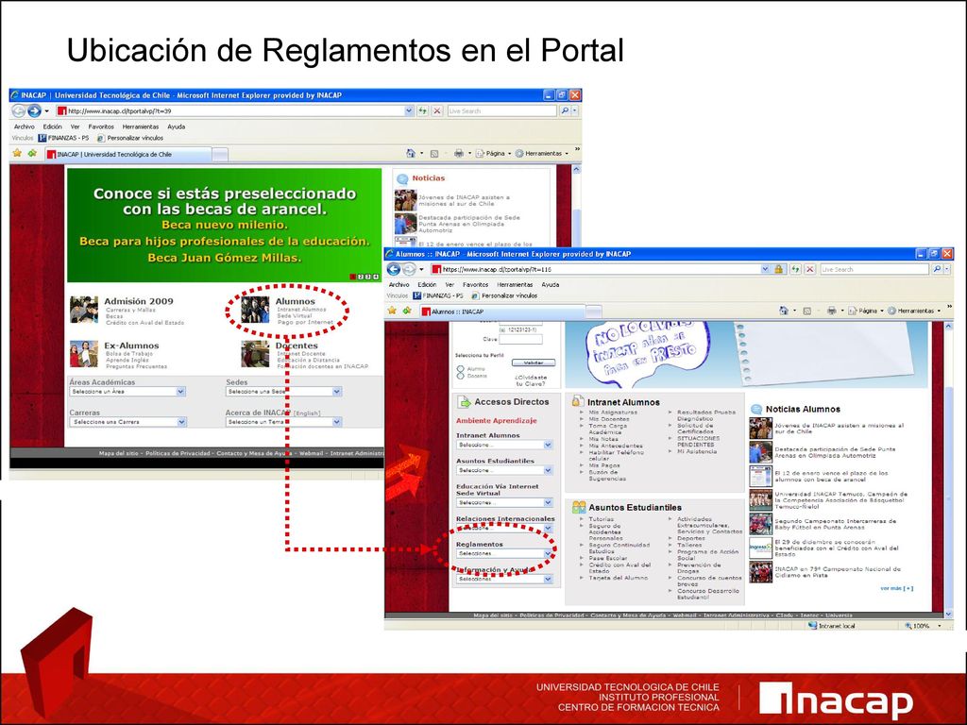Open the Ex-Alumnos link on home page
The image size is (967, 725).
click(x=131, y=346)
